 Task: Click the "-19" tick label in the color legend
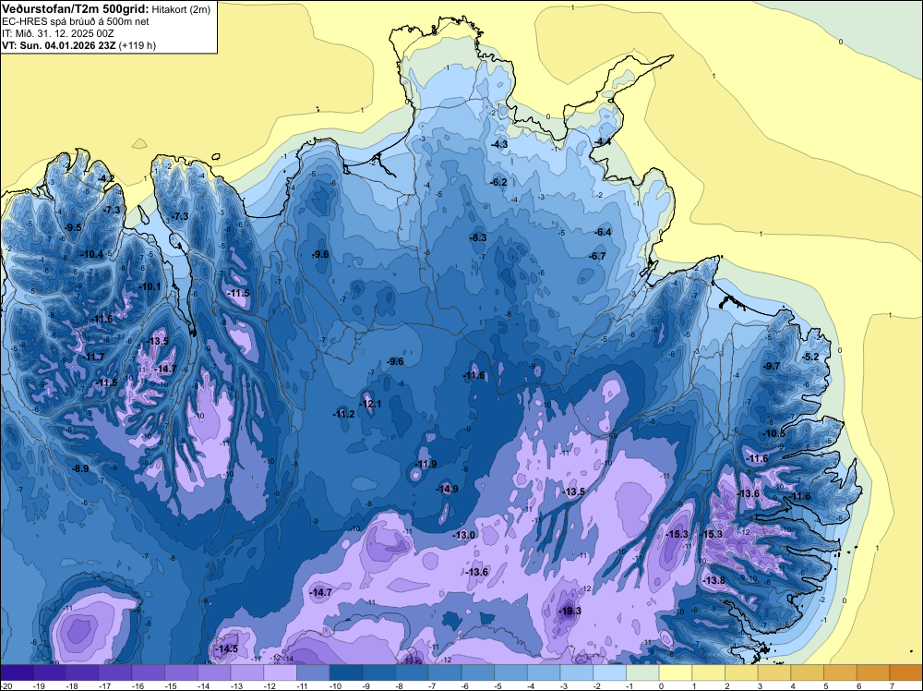[x=40, y=685]
